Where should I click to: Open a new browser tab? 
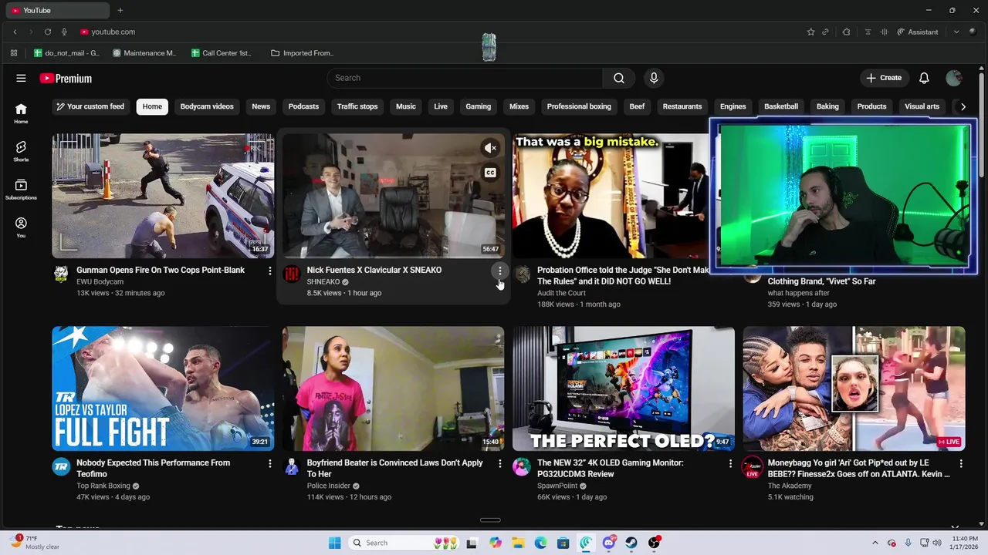tap(120, 10)
